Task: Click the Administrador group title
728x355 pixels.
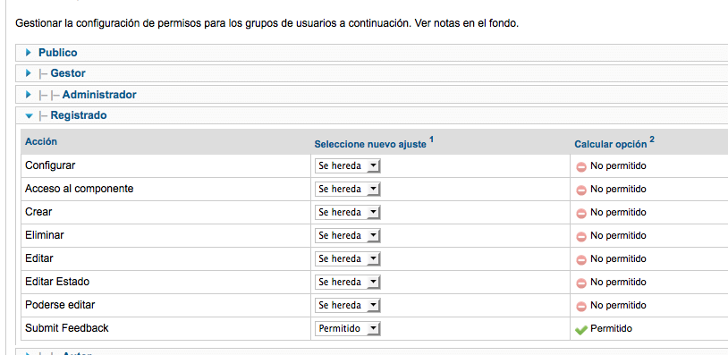Action: point(99,95)
